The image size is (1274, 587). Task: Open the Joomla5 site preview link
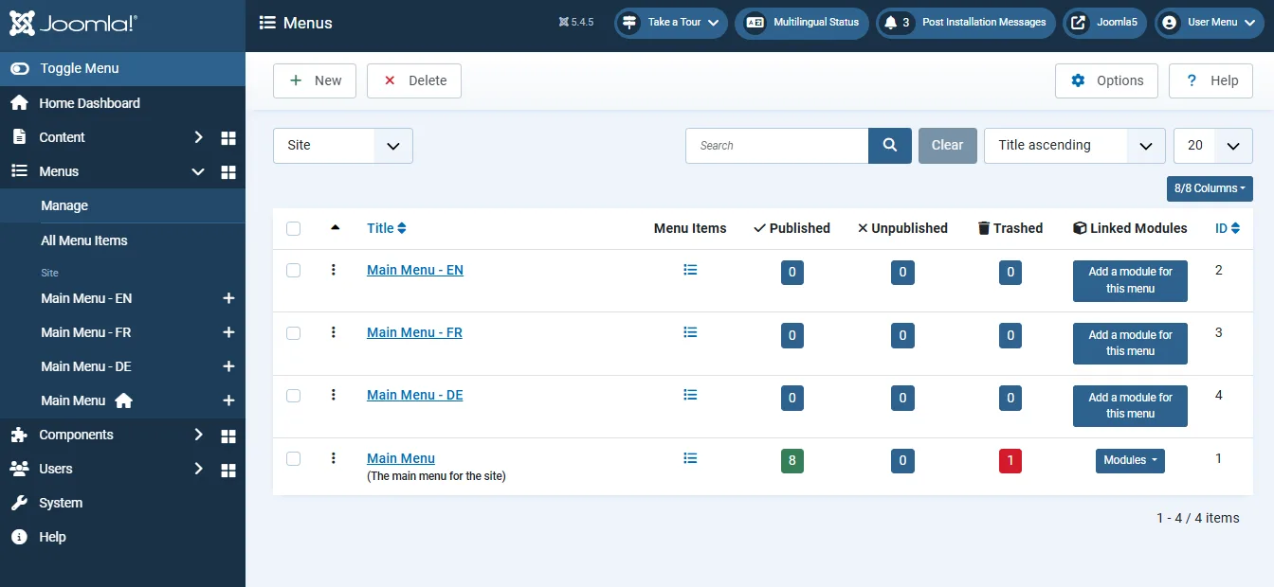tap(1105, 23)
